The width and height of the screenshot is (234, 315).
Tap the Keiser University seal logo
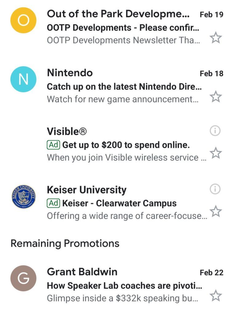tap(23, 197)
